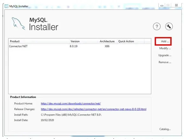Maximize the MySQL Installer window
The width and height of the screenshot is (184, 139).
coord(168,5)
